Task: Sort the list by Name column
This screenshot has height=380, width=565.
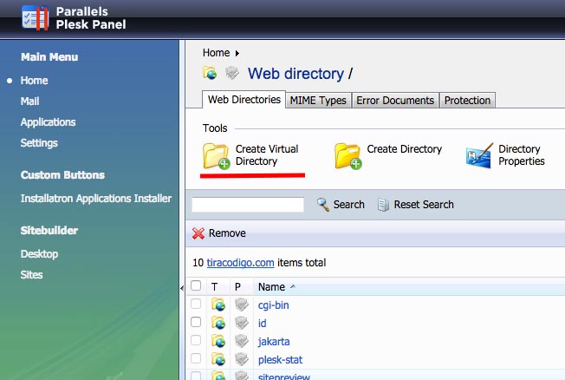Action: 271,286
